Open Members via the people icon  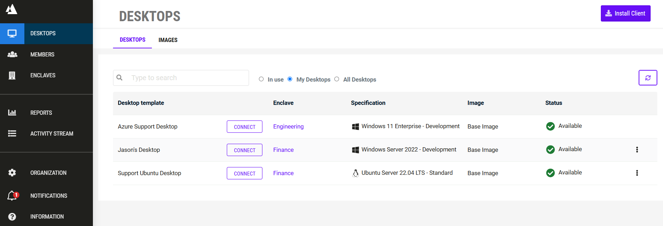coord(12,54)
